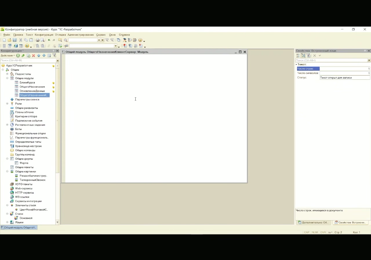Focus the properties search field Поиск (Ctrl+Alt+I)

(331, 60)
